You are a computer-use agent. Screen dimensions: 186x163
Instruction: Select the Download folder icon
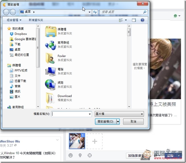[50, 98]
